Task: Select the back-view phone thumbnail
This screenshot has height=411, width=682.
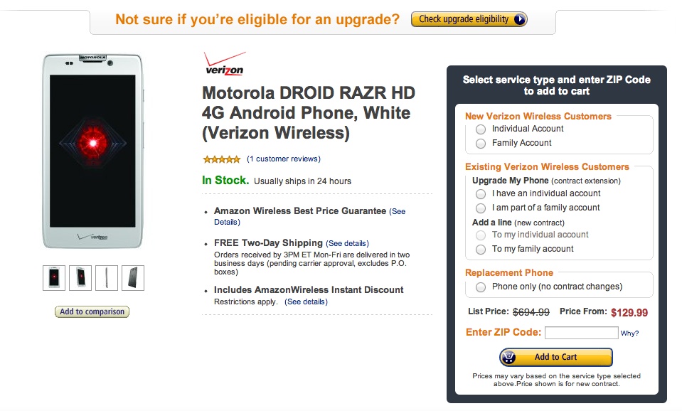Action: [x=133, y=277]
